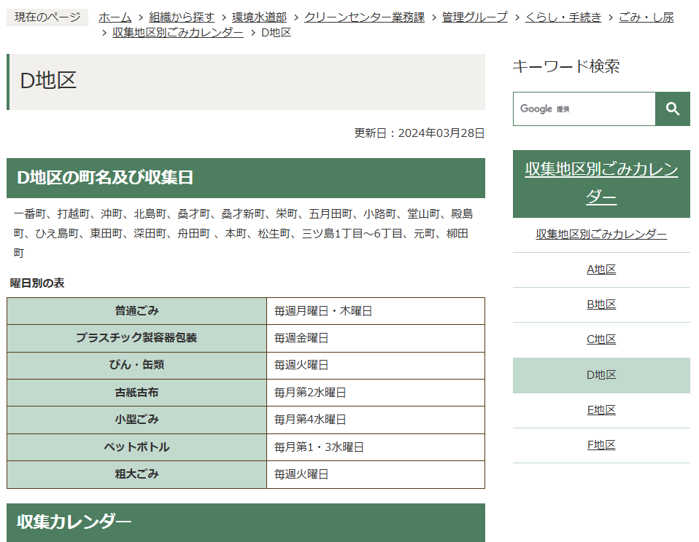The width and height of the screenshot is (699, 542).
Task: Open the ホーム breadcrumb link
Action: coord(115,17)
